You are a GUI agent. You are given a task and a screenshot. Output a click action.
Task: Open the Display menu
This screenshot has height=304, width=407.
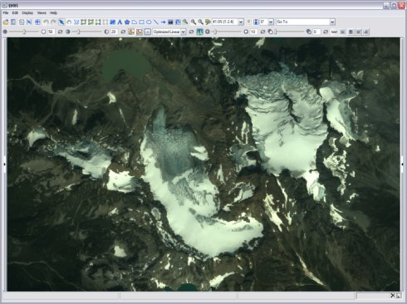27,12
